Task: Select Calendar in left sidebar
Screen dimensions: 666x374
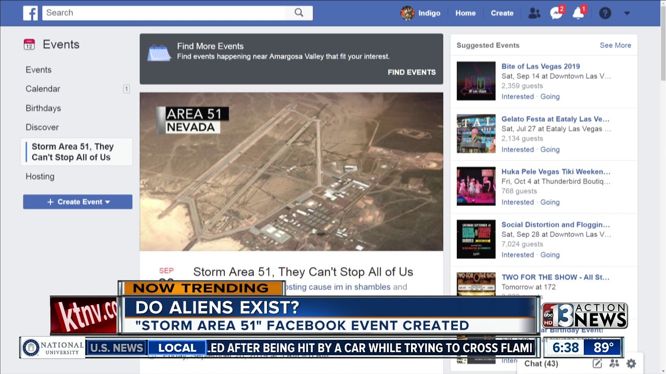Action: pyautogui.click(x=43, y=89)
